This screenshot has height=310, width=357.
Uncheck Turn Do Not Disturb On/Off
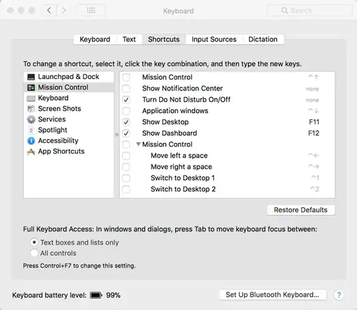click(126, 100)
